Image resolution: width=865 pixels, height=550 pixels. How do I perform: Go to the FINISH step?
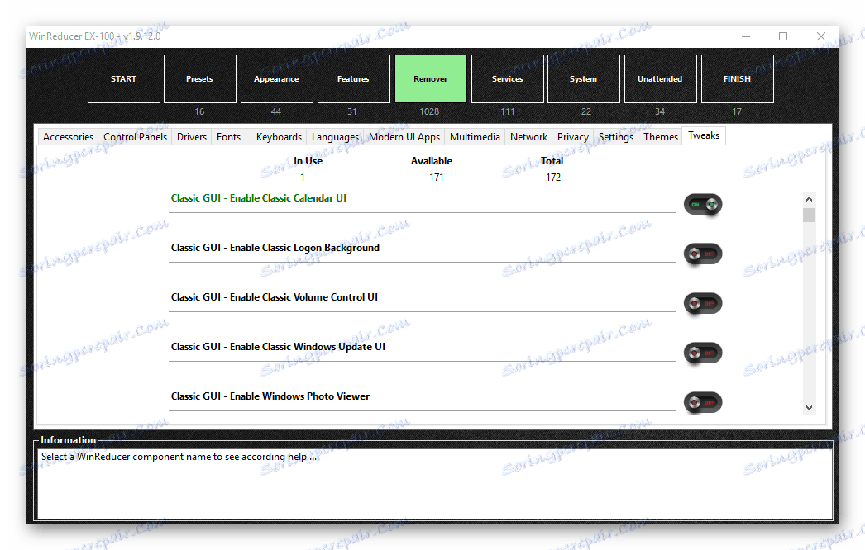point(737,78)
